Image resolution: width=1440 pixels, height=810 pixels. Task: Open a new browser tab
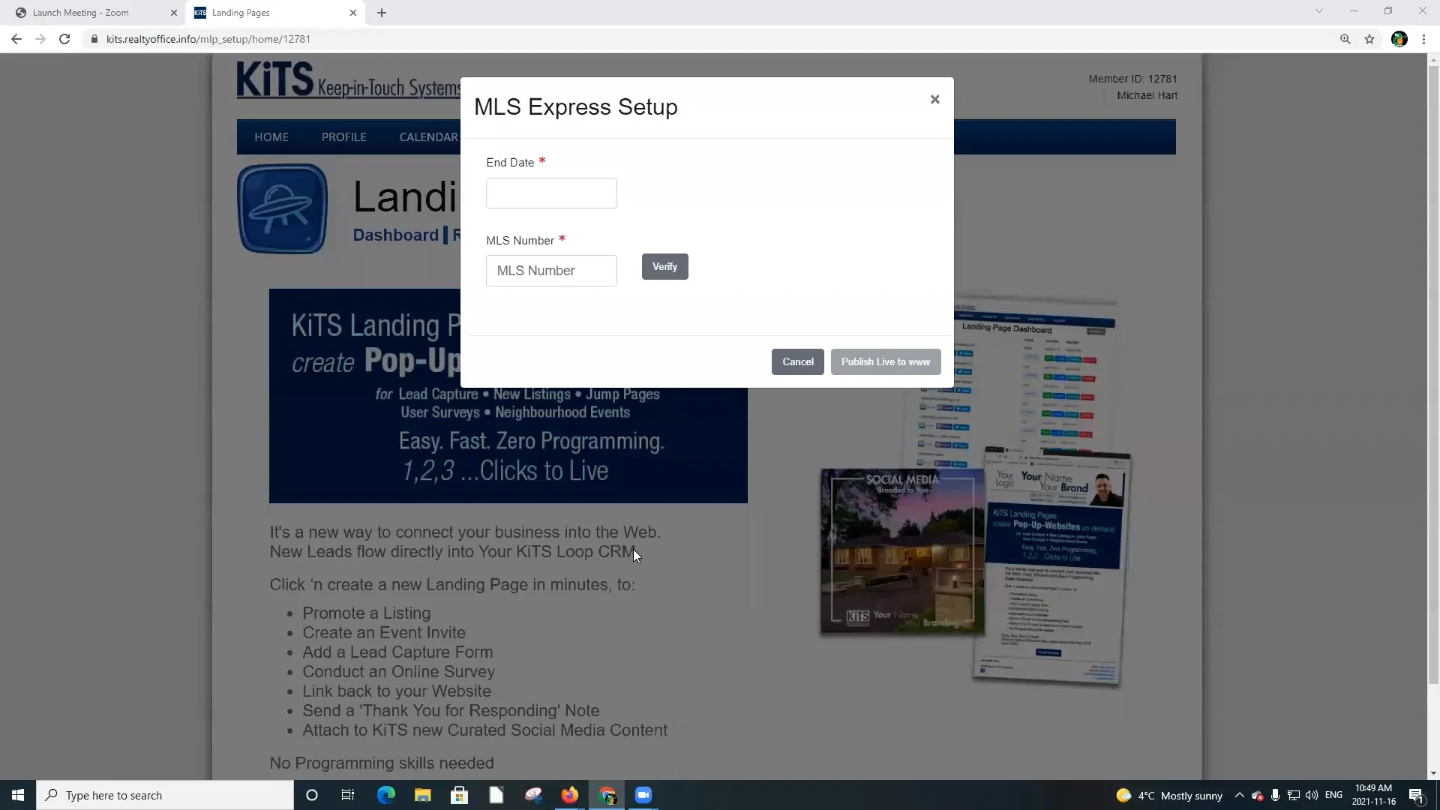382,13
